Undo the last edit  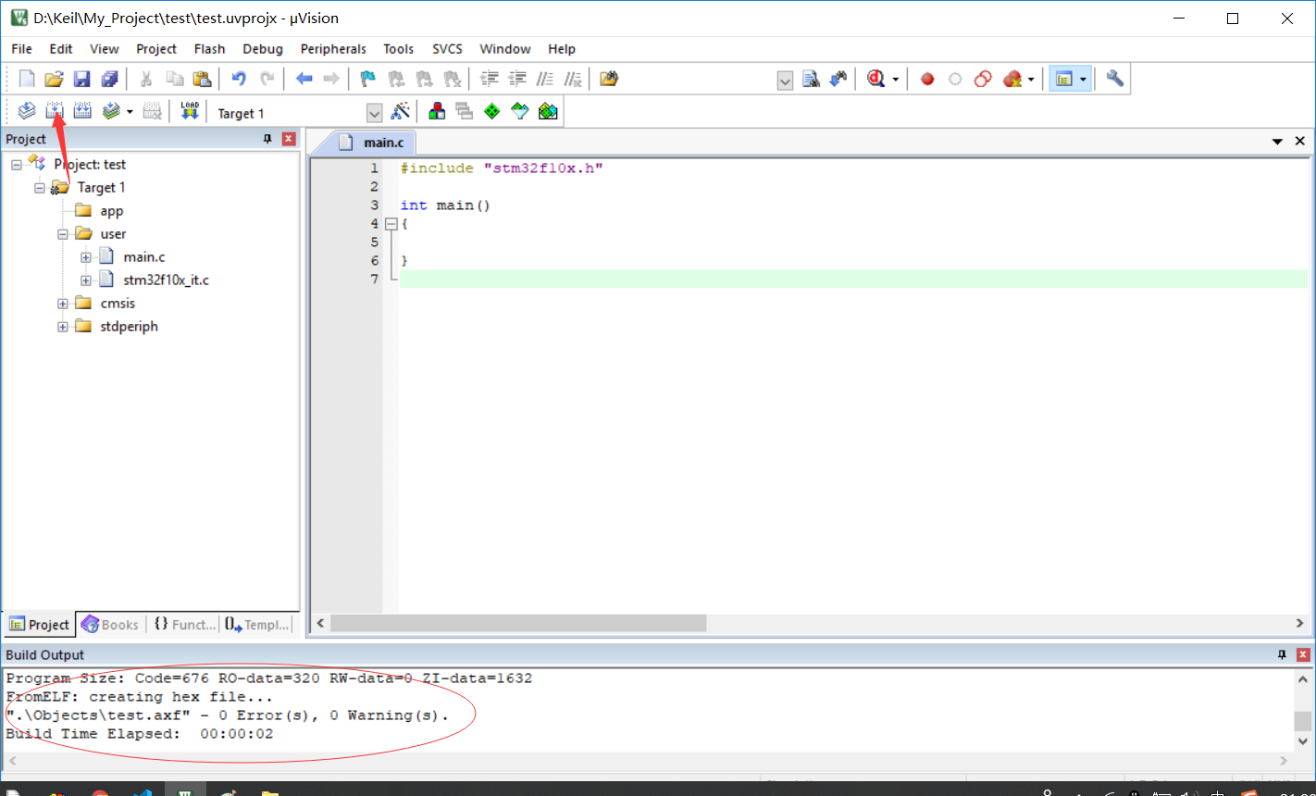(x=239, y=80)
